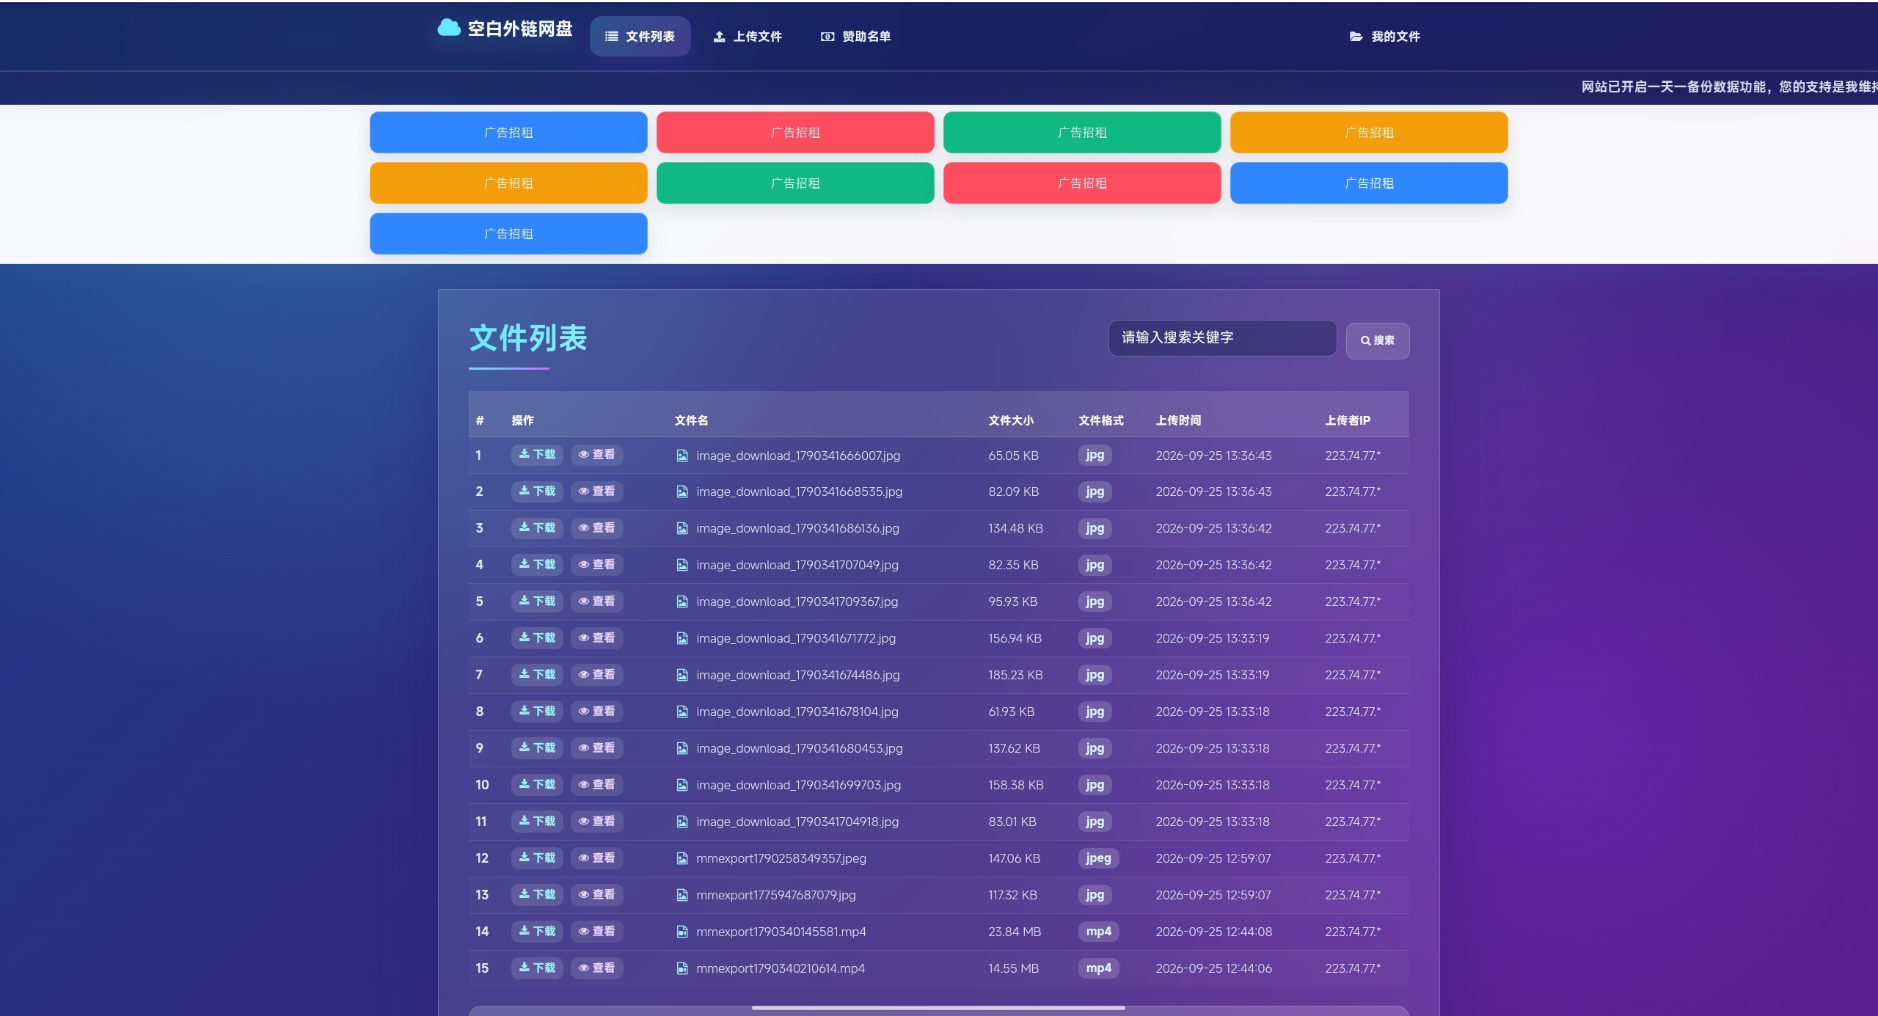The width and height of the screenshot is (1878, 1016).
Task: Click file icon beside mmexport1790258349357.jpeg
Action: click(682, 858)
